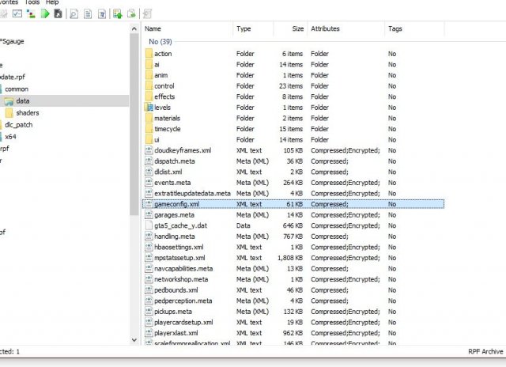Screen dimensions: 506x367
Task: Select navcapabilities.meta in the file list
Action: [293, 269]
